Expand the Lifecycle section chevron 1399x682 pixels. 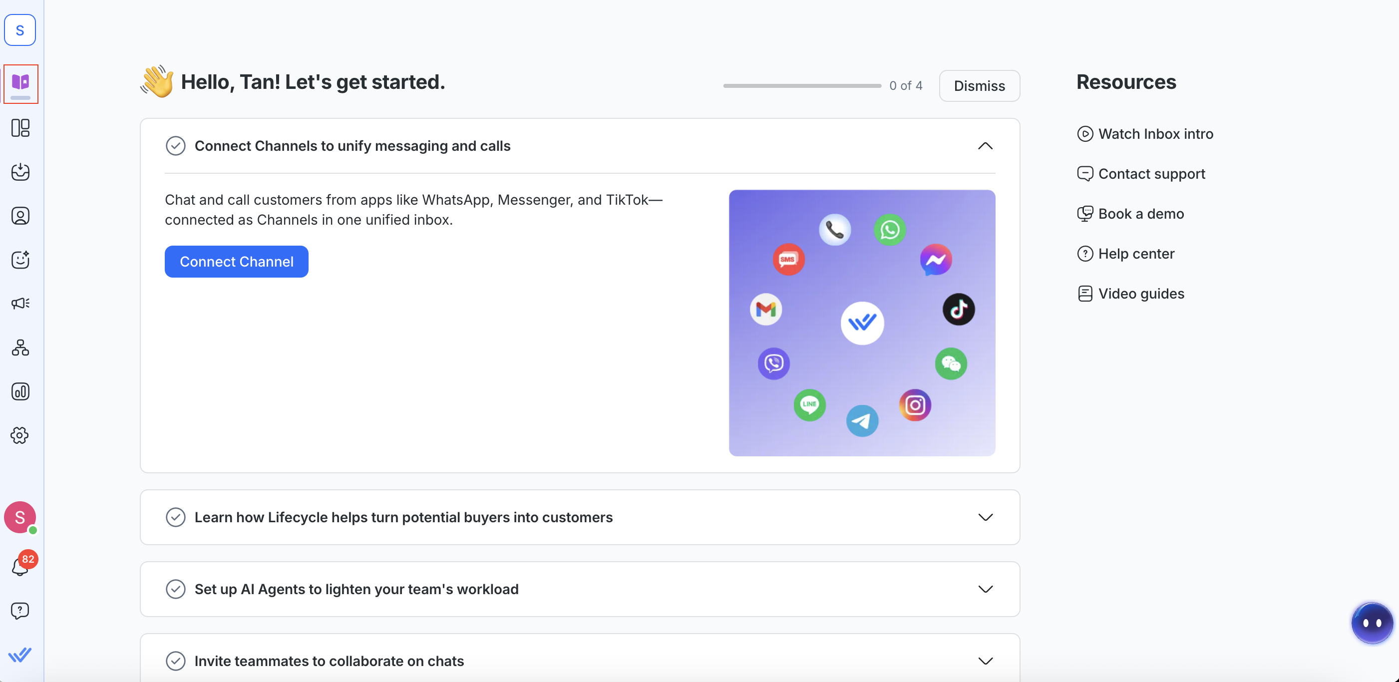pyautogui.click(x=985, y=517)
